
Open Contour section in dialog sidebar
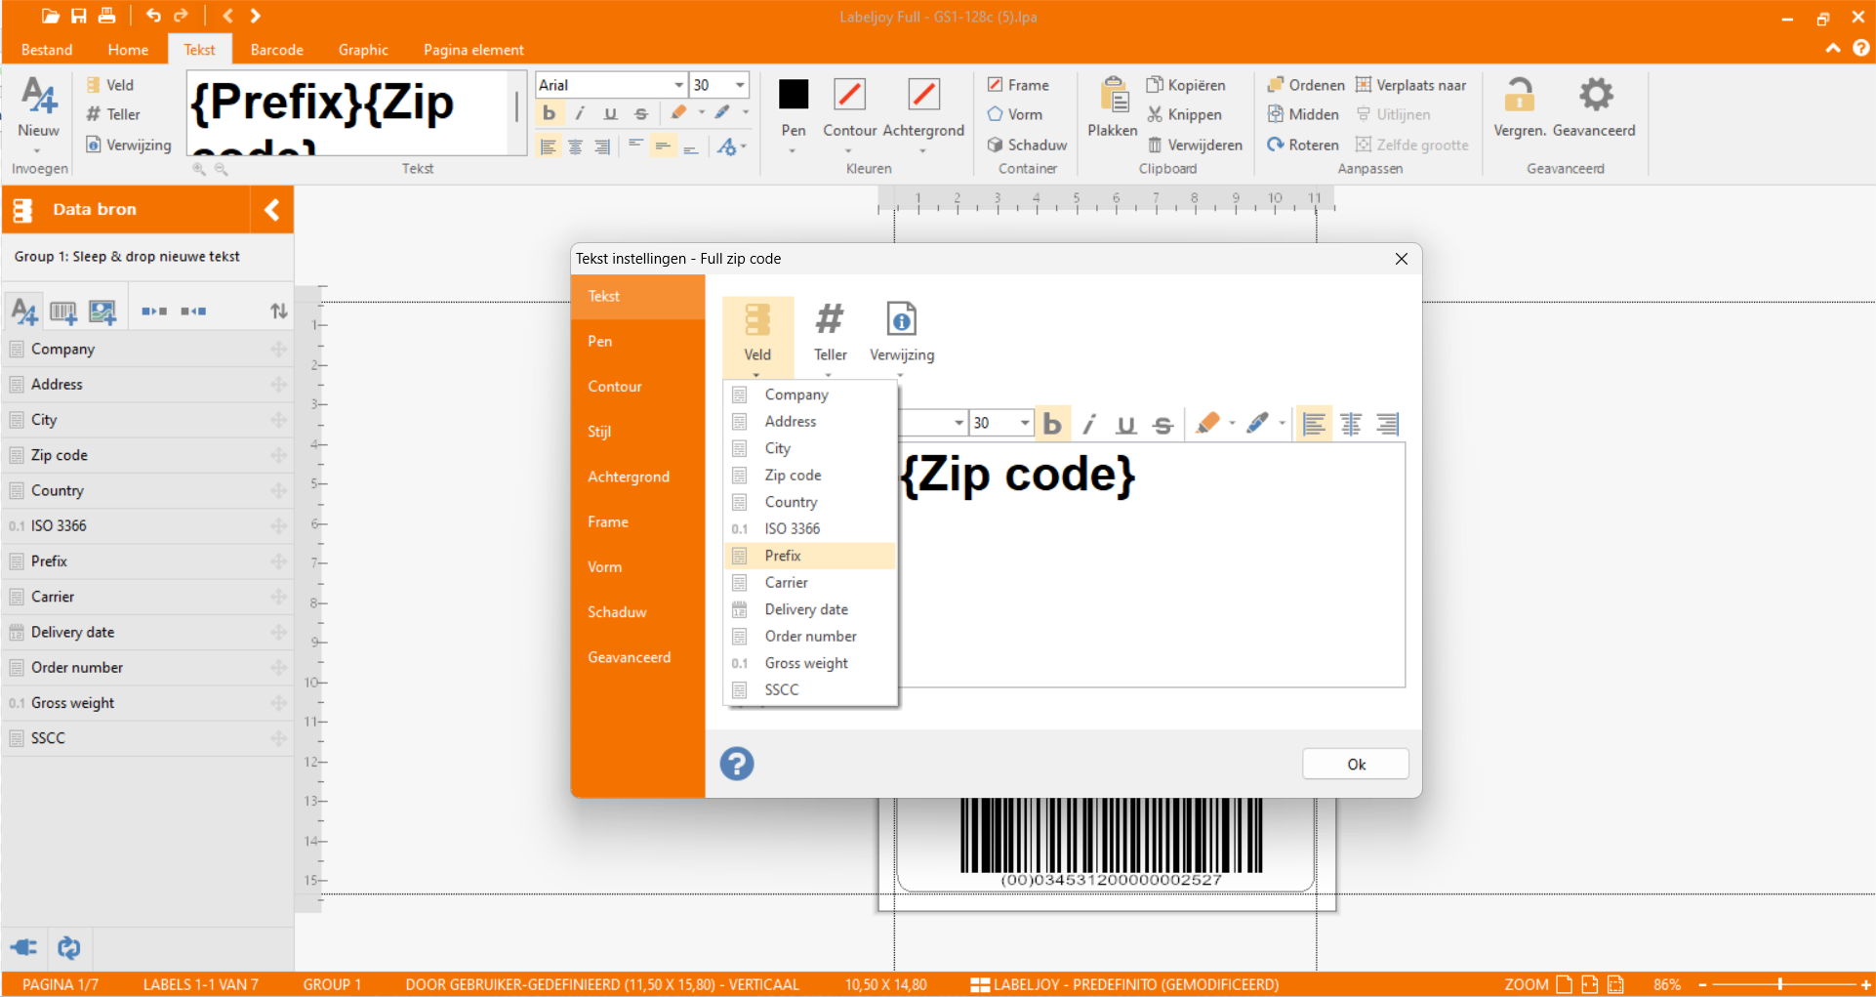(x=638, y=387)
